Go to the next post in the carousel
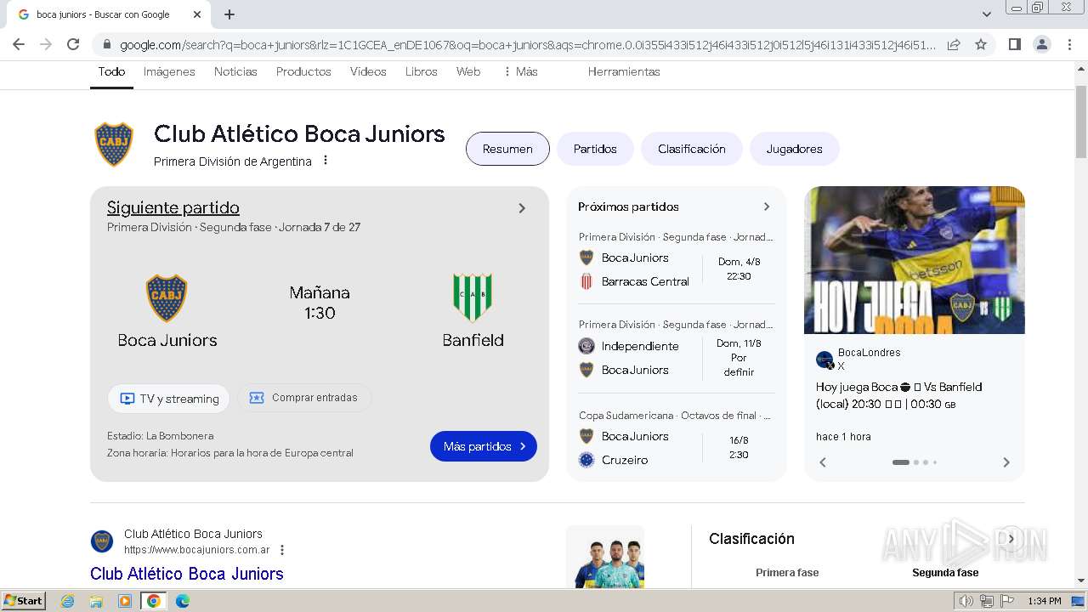Viewport: 1088px width, 612px height. (x=1006, y=462)
